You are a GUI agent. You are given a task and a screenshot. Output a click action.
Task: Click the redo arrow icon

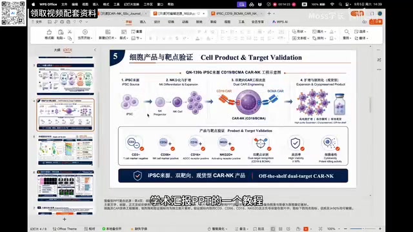click(80, 22)
